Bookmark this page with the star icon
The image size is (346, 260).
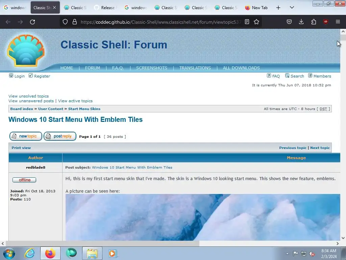(x=256, y=22)
